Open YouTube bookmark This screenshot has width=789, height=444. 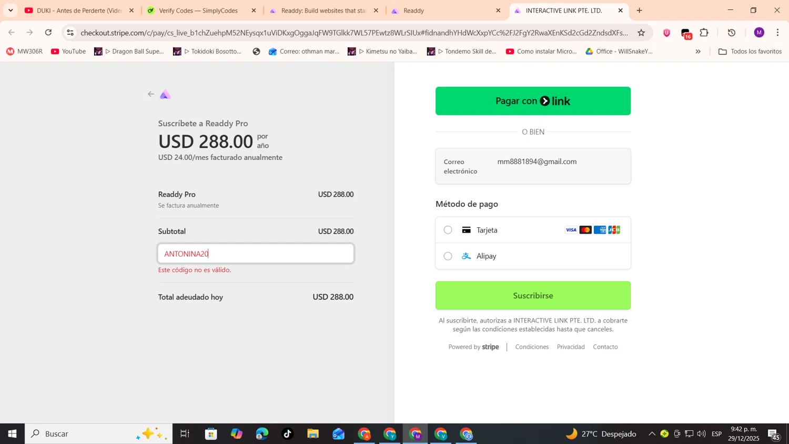click(68, 52)
